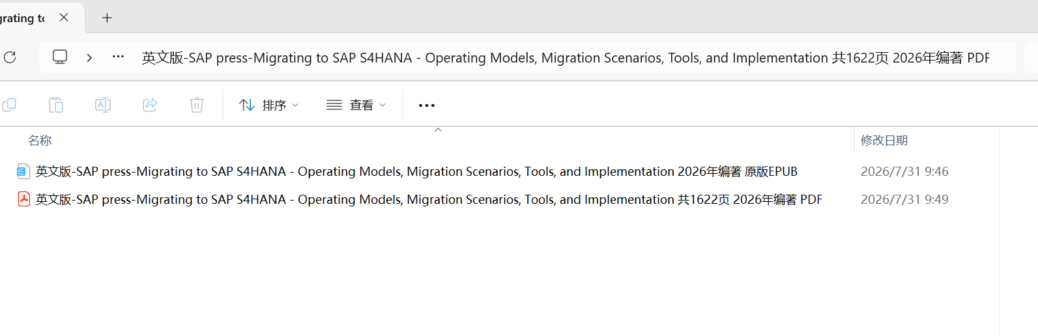1038x336 pixels.
Task: Show hidden breadcrumb path ellipsis
Action: [x=118, y=57]
